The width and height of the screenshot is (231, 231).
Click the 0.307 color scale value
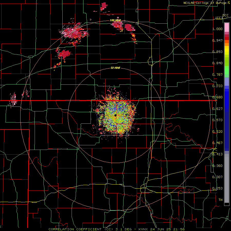point(217,177)
